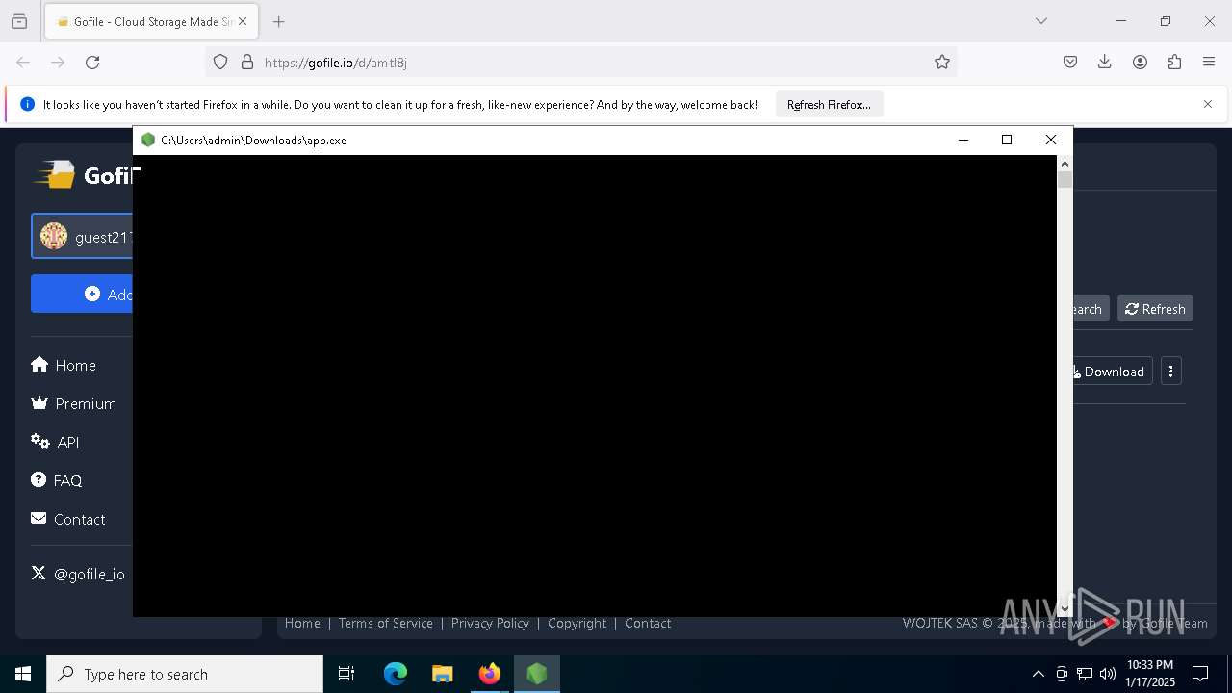Open the Firefox account icon
The width and height of the screenshot is (1232, 693).
[1140, 62]
